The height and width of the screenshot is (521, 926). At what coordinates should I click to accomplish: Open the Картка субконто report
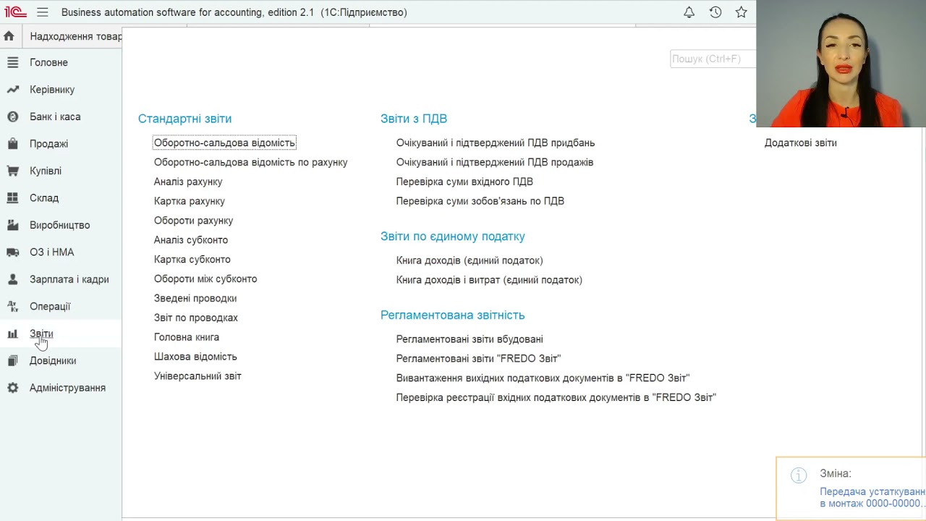tap(192, 260)
